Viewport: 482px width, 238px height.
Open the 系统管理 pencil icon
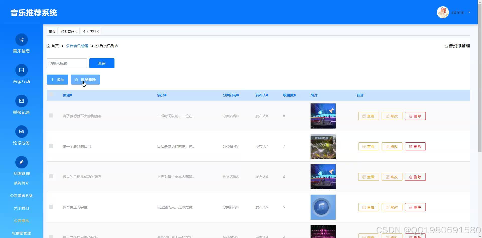(22, 162)
